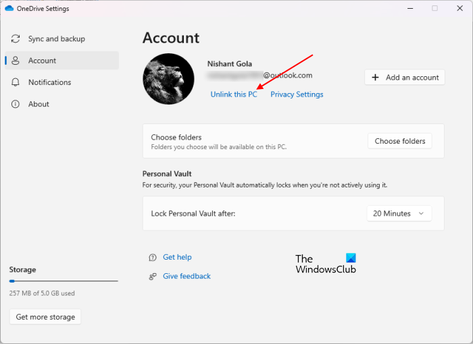This screenshot has height=344, width=473.
Task: Open the 20 Minutes lock timeout dropdown
Action: coord(399,214)
